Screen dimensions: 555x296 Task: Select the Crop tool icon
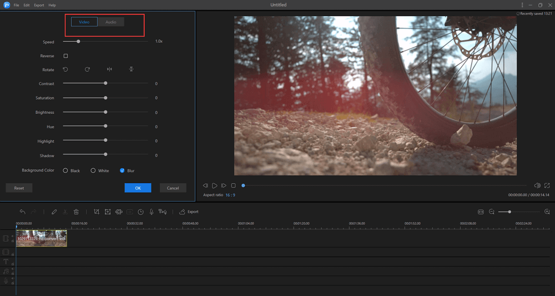pyautogui.click(x=96, y=212)
